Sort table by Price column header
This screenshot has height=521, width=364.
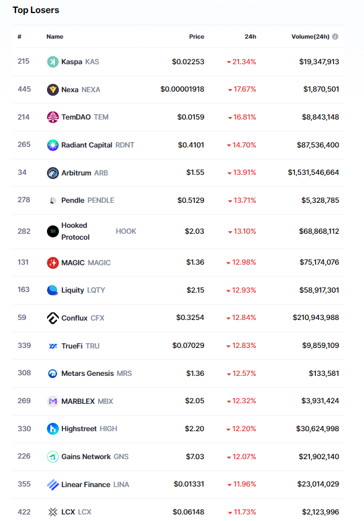(x=196, y=37)
